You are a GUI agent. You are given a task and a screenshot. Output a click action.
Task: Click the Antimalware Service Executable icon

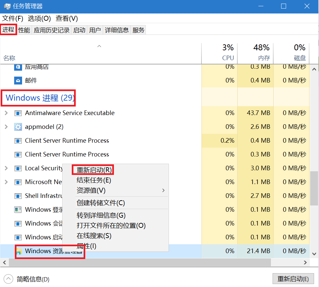18,113
